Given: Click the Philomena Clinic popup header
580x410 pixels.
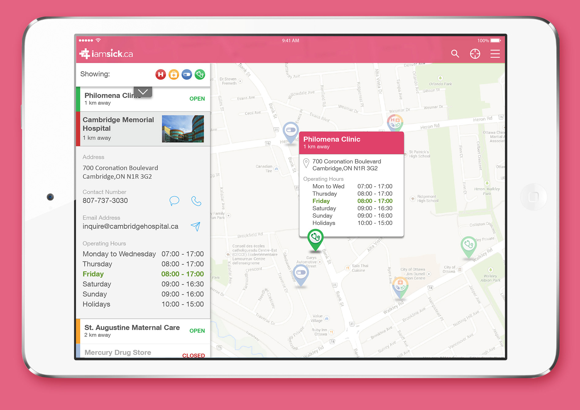Looking at the screenshot, I should click(352, 143).
